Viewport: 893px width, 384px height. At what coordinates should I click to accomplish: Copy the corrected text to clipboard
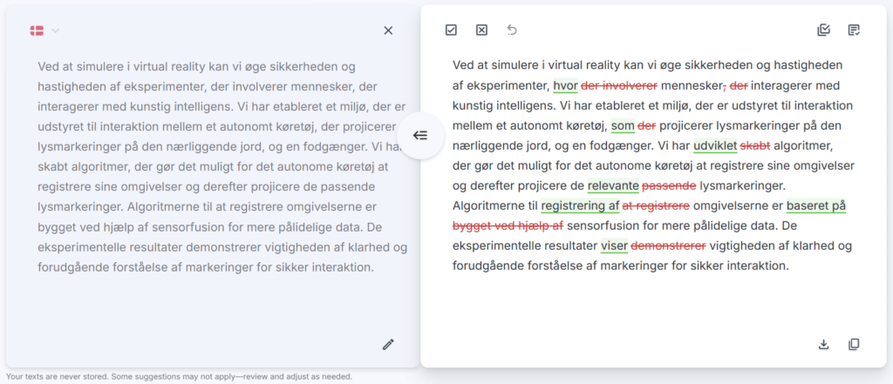pyautogui.click(x=854, y=344)
